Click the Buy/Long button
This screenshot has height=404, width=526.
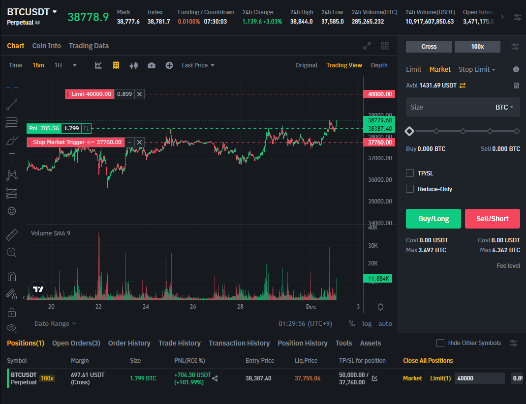pos(433,219)
